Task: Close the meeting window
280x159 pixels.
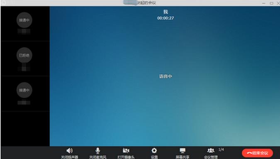Action: click(x=278, y=3)
